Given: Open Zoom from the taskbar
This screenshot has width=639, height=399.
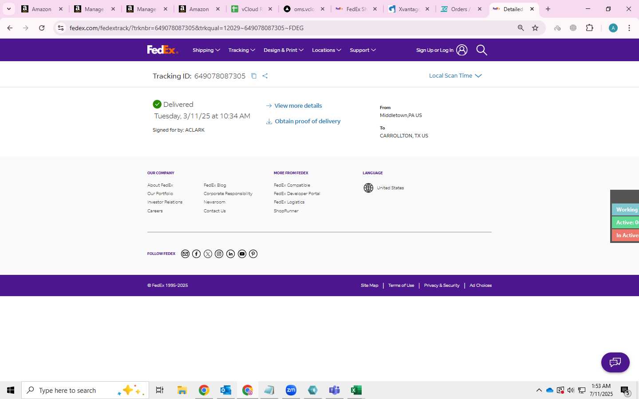Looking at the screenshot, I should [x=291, y=390].
